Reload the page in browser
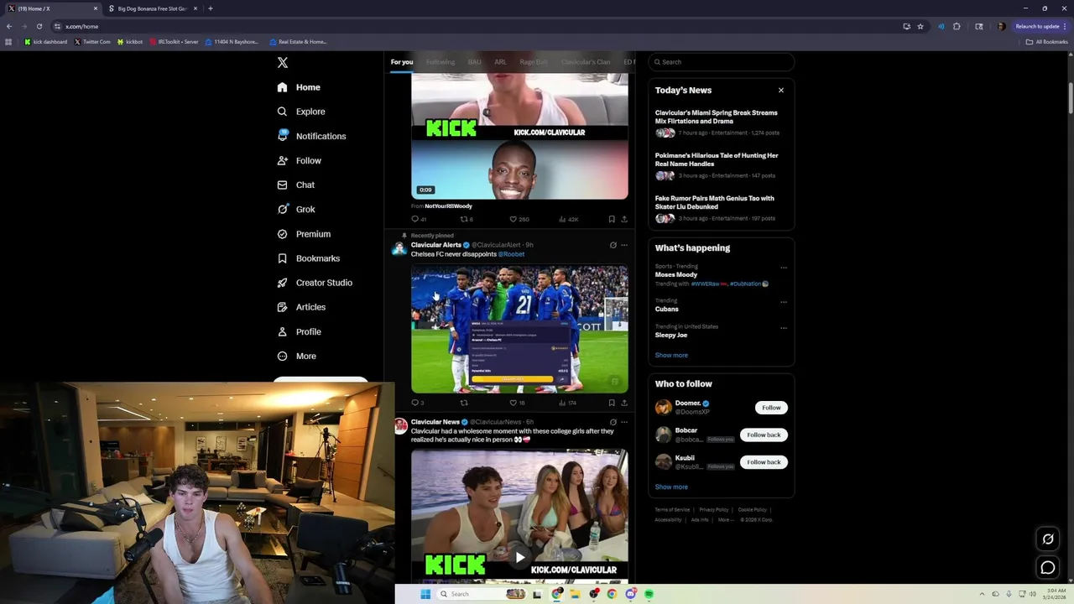The image size is (1074, 604). pyautogui.click(x=39, y=26)
